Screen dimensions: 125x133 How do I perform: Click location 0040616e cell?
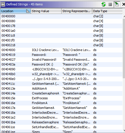pos(8,103)
